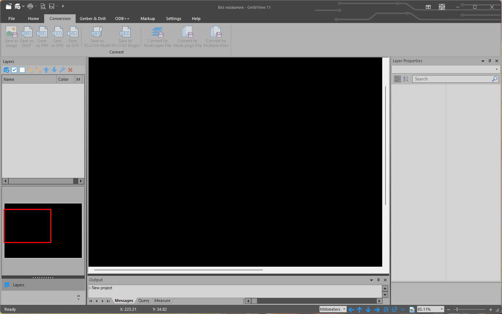Click the alphabetical sort icon in Layer Properties
This screenshot has width=502, height=314.
coord(406,79)
